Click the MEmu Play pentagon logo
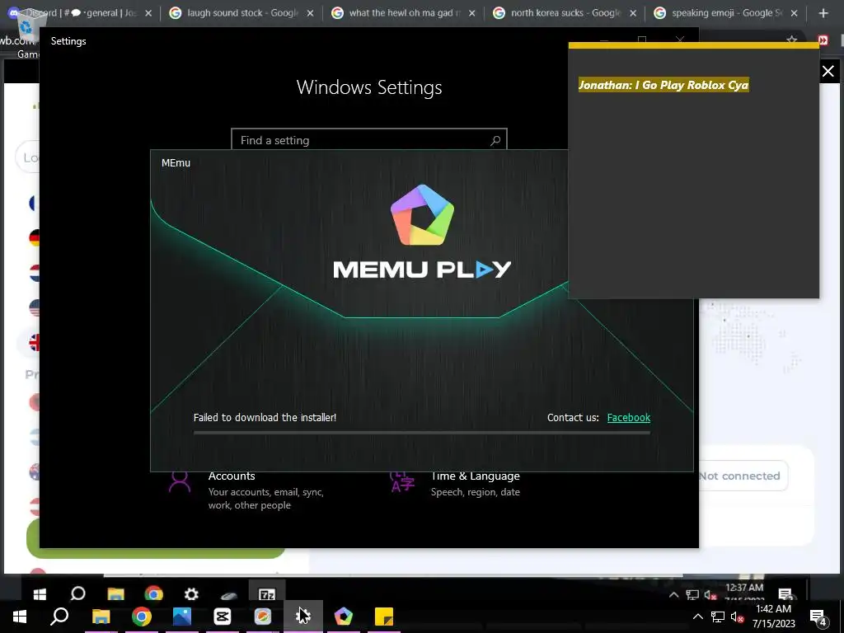844x633 pixels. [423, 215]
